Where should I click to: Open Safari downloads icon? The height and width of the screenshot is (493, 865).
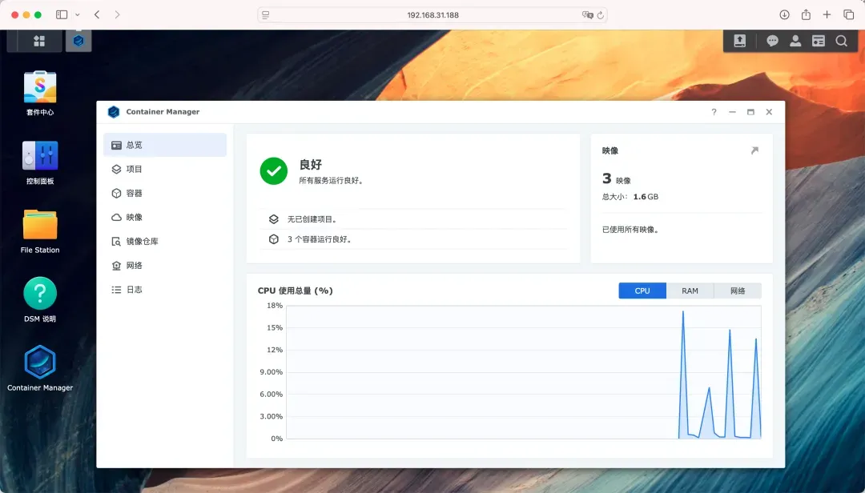pyautogui.click(x=784, y=15)
